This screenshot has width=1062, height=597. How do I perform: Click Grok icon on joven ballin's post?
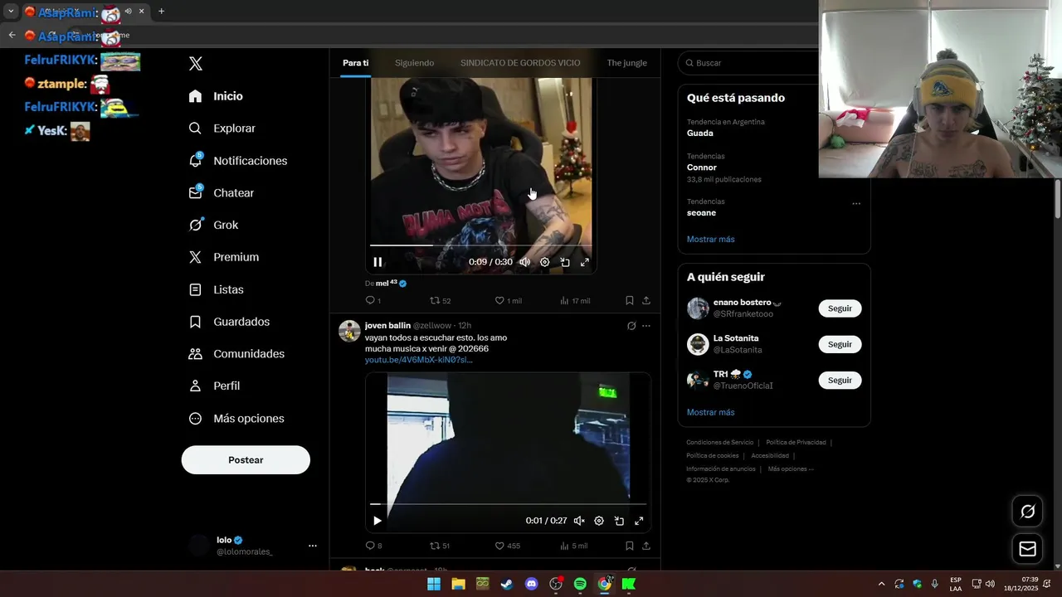click(x=631, y=326)
